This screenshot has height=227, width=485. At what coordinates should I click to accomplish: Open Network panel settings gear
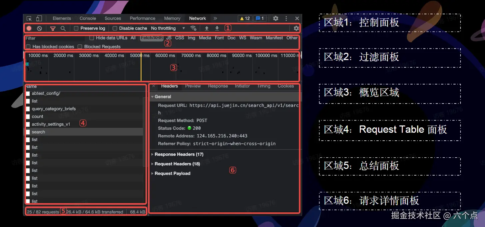[296, 29]
